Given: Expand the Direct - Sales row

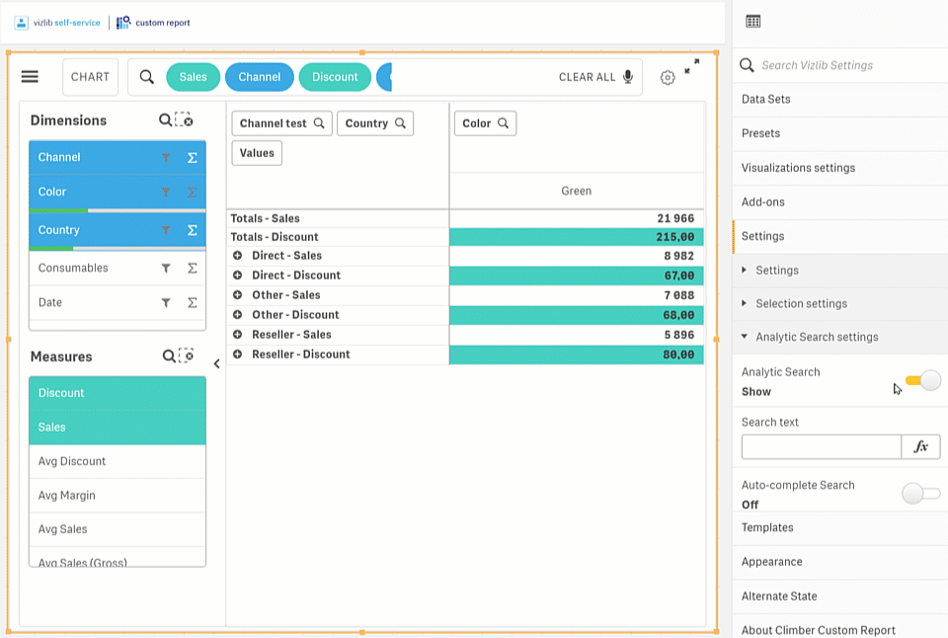Looking at the screenshot, I should (238, 255).
